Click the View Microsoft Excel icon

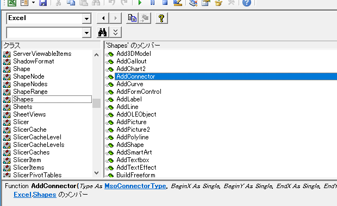click(12, 3)
